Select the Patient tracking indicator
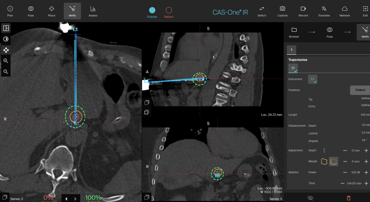This screenshot has height=202, width=370. pos(169,13)
